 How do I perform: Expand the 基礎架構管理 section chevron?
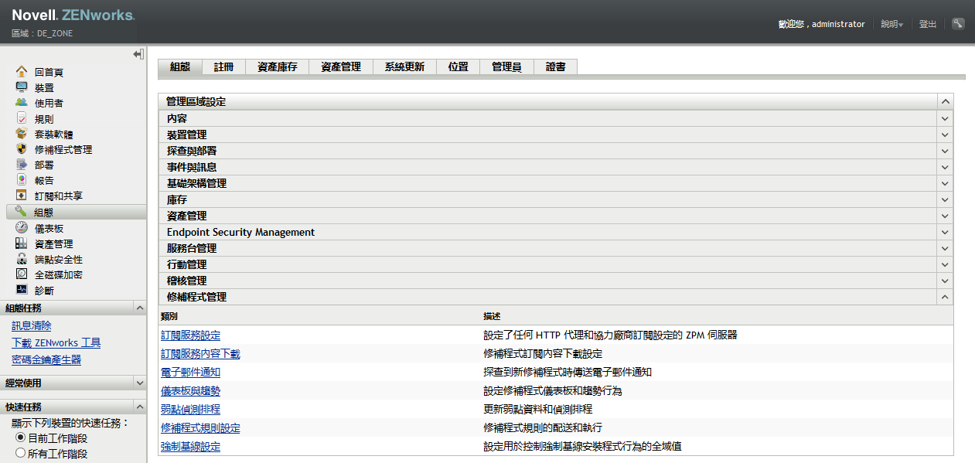click(945, 183)
